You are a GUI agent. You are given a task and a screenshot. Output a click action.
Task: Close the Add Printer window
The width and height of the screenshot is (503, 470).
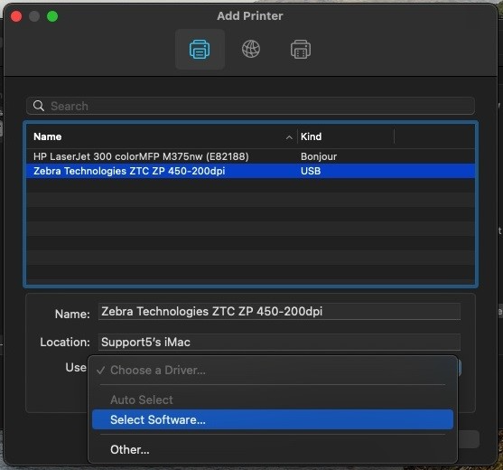coord(16,16)
